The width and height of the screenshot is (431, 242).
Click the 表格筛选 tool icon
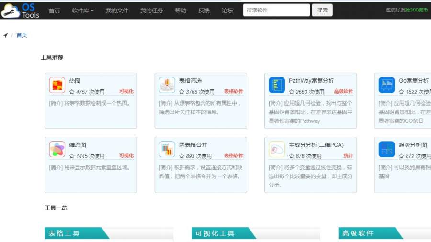point(167,85)
